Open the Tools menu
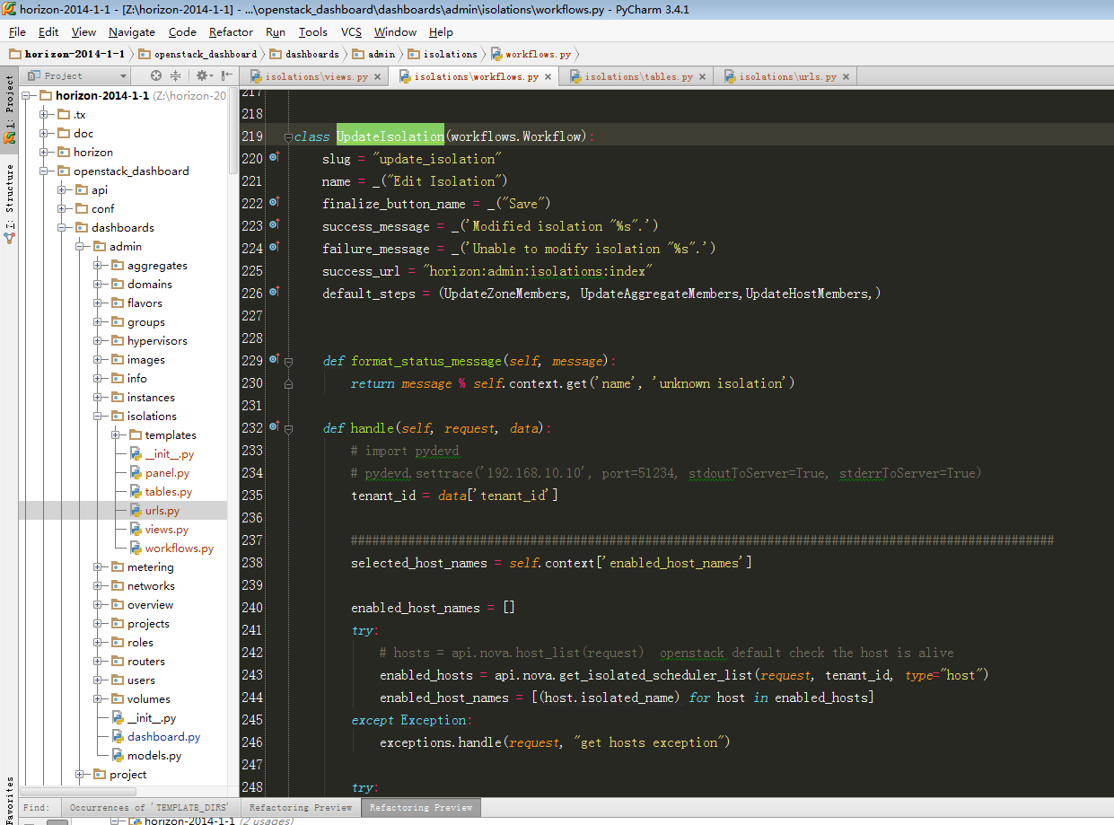 [x=313, y=31]
